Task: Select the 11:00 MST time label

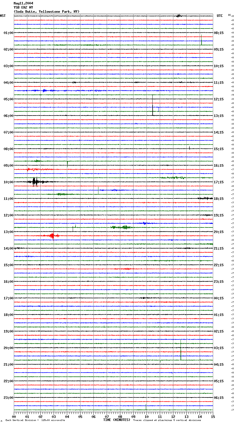Action: coord(9,199)
